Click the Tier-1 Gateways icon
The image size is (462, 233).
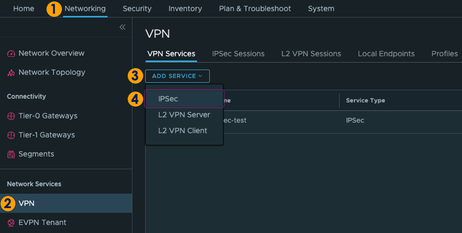(x=11, y=135)
